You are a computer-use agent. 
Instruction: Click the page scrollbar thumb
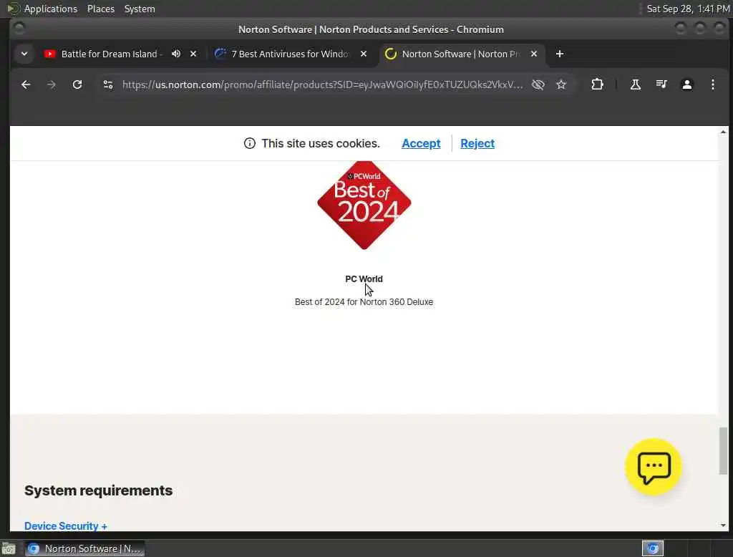(x=723, y=451)
